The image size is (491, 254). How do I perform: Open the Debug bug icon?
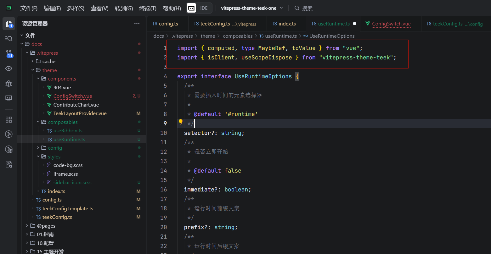(9, 84)
